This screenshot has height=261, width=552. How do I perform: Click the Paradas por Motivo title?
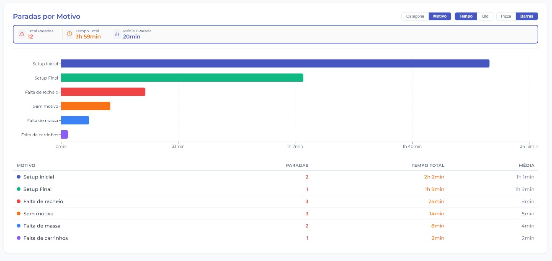46,16
